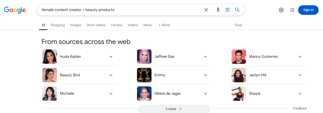Open the Tools option
This screenshot has width=323, height=113.
238,25
